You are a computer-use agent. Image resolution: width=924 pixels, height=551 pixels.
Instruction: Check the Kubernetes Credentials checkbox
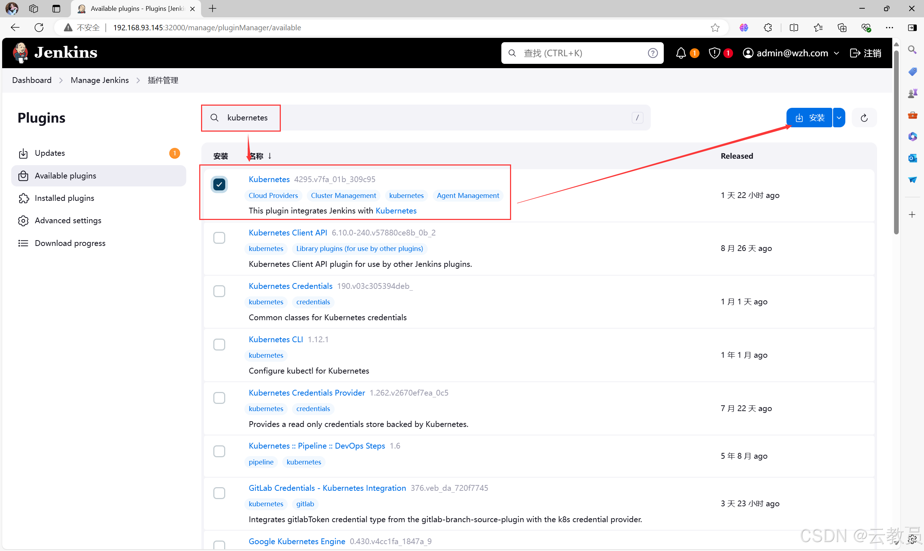coord(219,291)
